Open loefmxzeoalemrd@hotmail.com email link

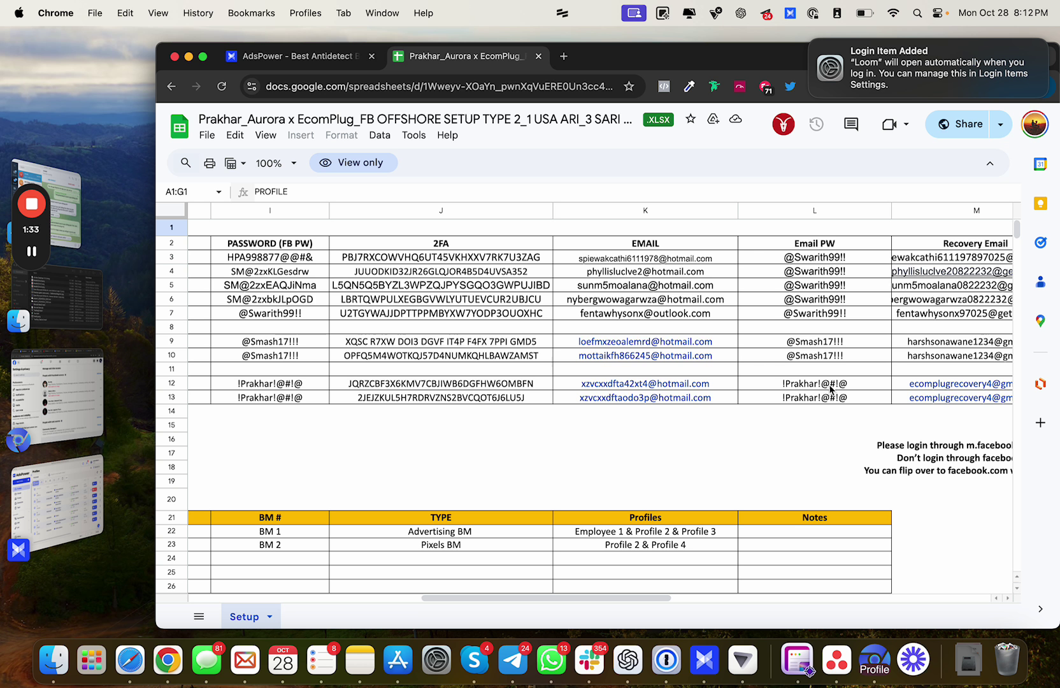[645, 341]
